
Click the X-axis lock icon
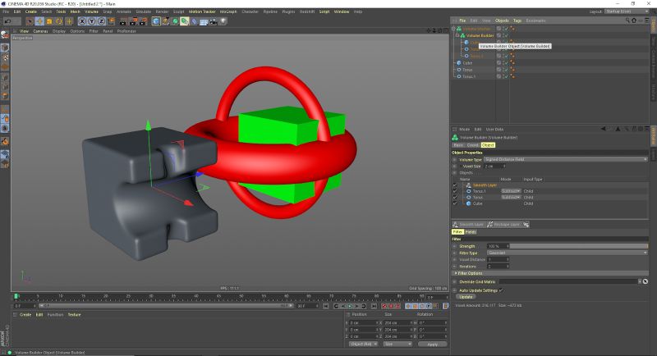(x=82, y=21)
